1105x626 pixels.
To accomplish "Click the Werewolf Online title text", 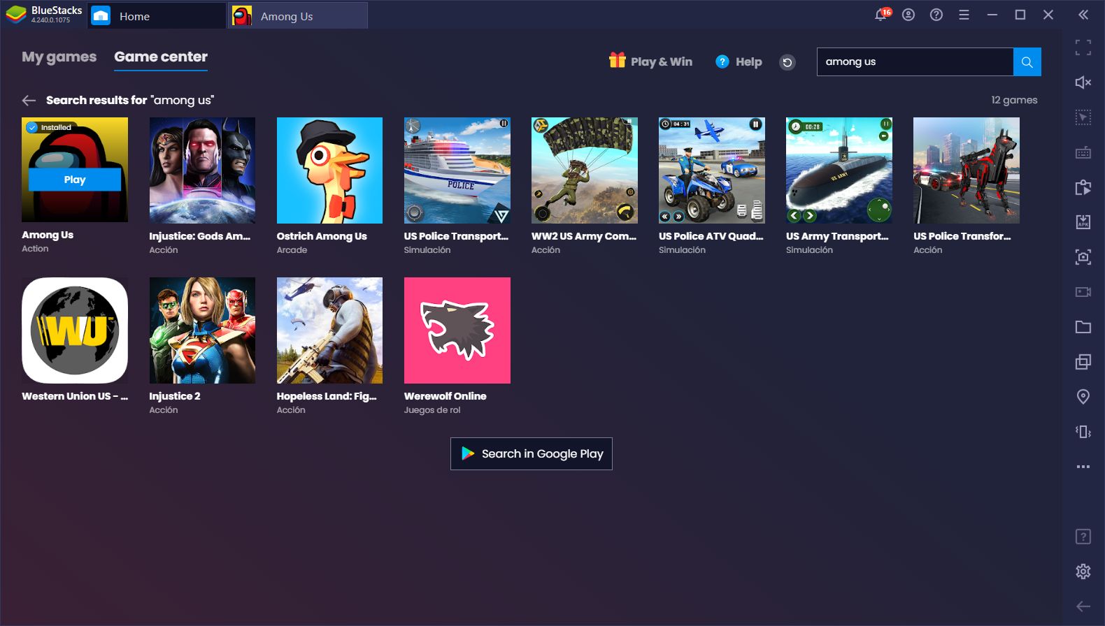I will click(x=445, y=396).
